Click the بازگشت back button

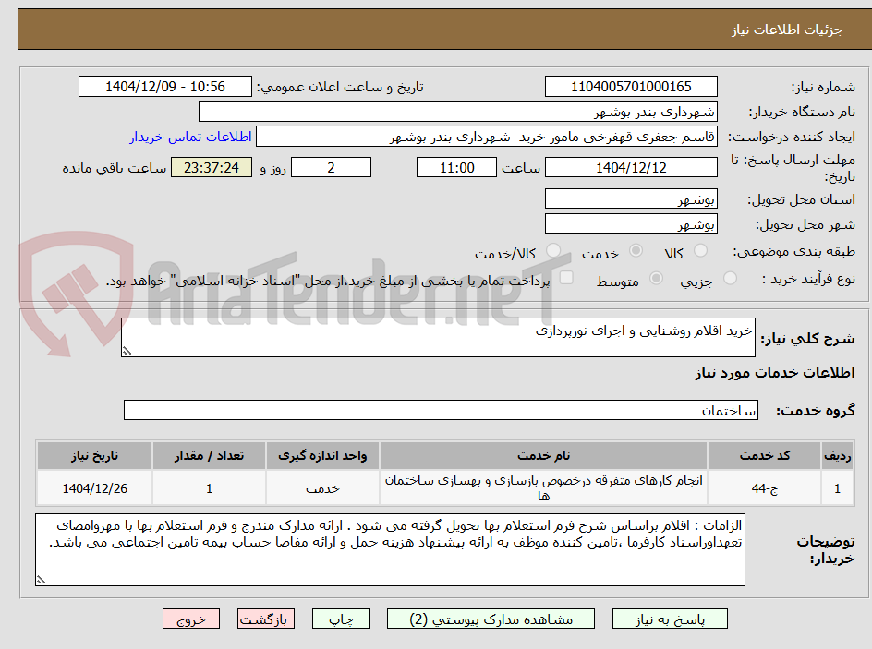point(266,619)
